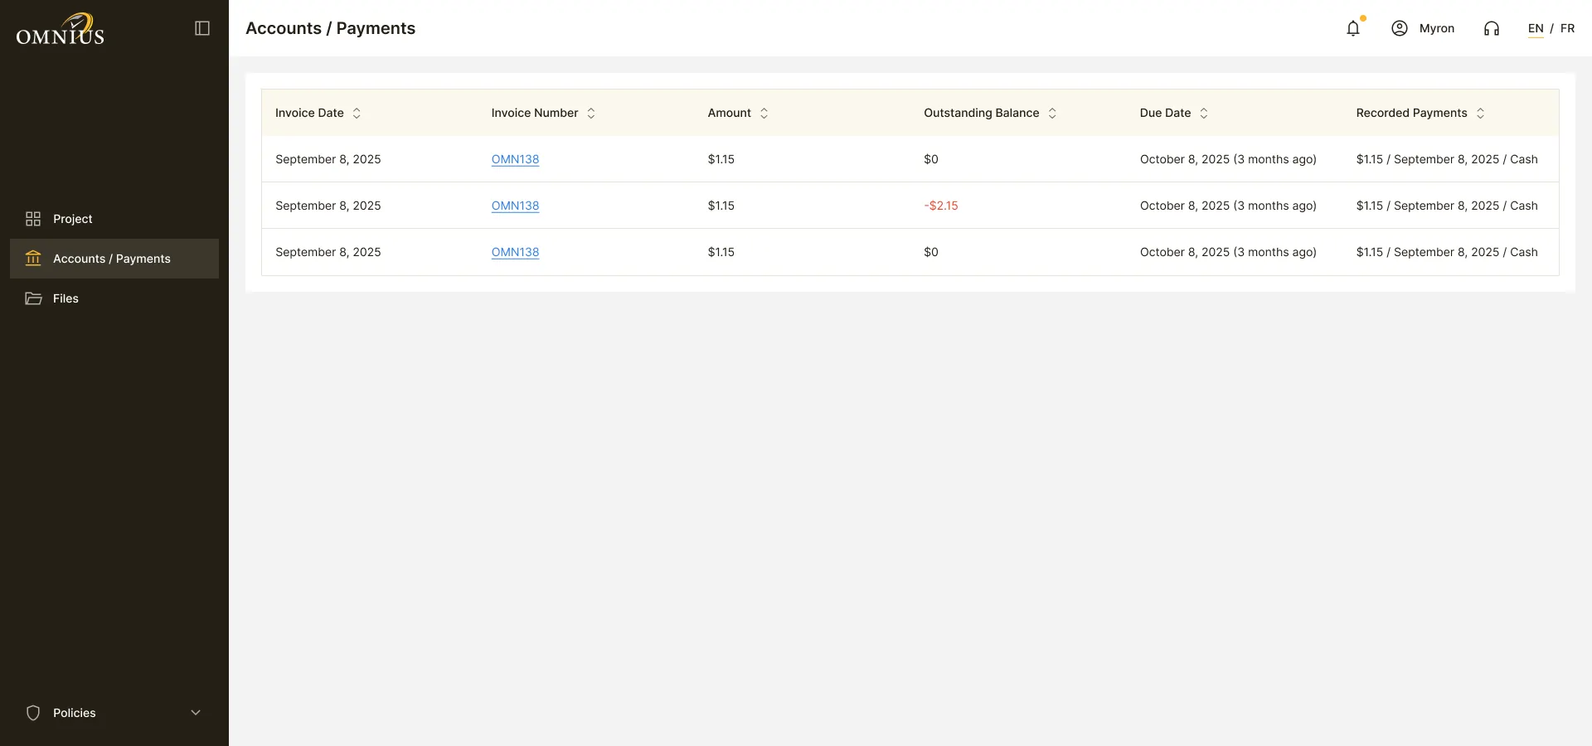Click the Accounts / Payments bank icon
1592x746 pixels.
click(x=33, y=259)
